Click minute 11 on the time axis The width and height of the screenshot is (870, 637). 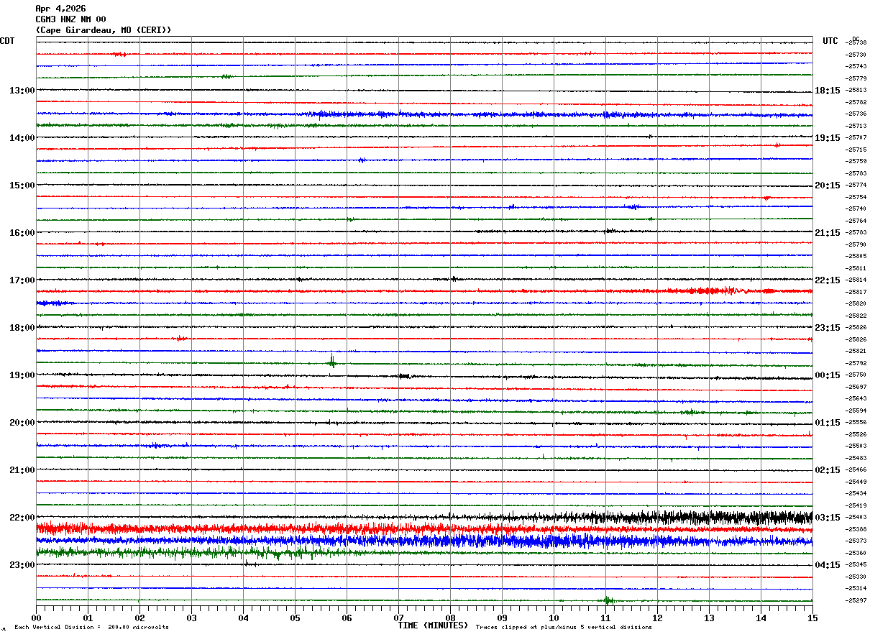[x=606, y=618]
